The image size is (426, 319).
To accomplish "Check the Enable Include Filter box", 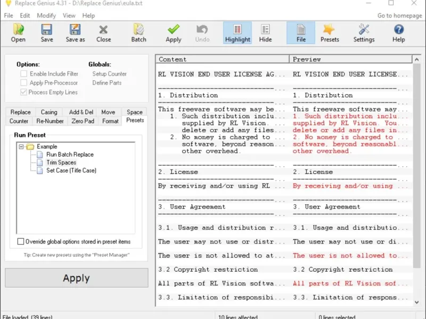I will click(24, 74).
